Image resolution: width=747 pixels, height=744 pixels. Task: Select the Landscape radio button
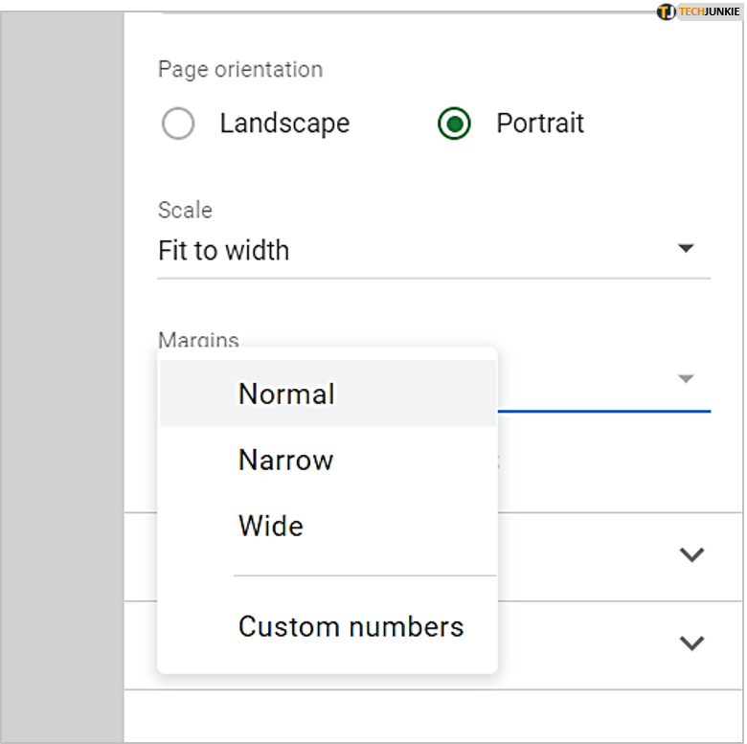pyautogui.click(x=179, y=124)
